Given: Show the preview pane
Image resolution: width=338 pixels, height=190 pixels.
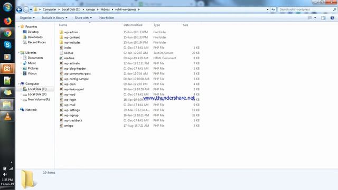Looking at the screenshot, I should pyautogui.click(x=323, y=18).
